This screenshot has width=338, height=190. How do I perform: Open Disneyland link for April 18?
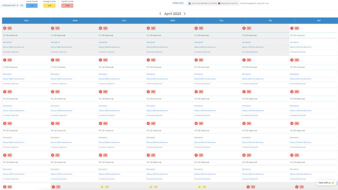[103, 138]
